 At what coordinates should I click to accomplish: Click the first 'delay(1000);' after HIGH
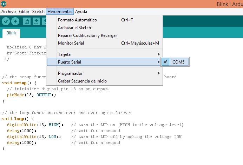pos(22,131)
